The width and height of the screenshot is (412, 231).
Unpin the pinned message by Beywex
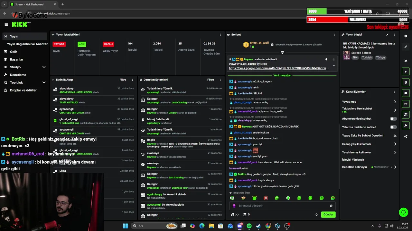pos(326,59)
